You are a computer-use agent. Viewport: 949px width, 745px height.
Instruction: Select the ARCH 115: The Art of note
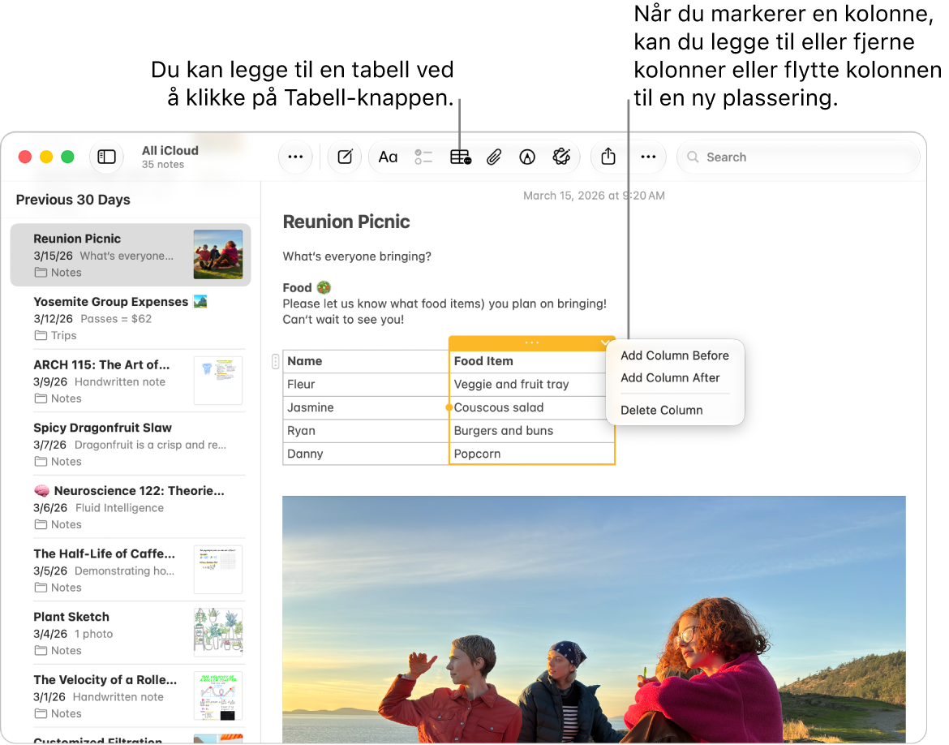pos(131,381)
